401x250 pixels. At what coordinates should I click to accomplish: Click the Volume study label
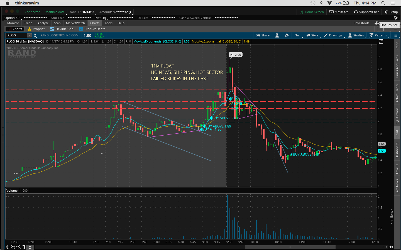click(12, 191)
